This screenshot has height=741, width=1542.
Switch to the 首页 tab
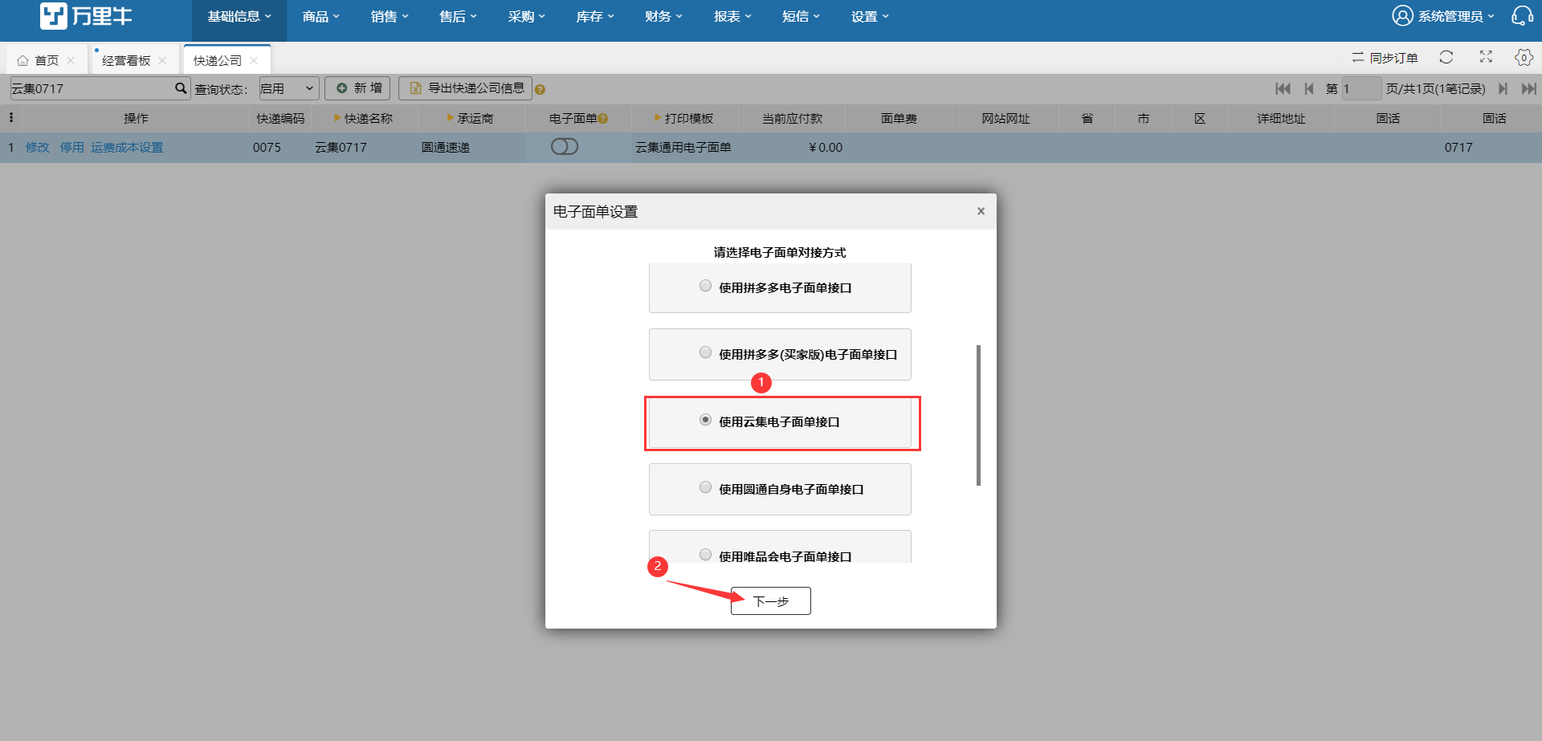[47, 60]
